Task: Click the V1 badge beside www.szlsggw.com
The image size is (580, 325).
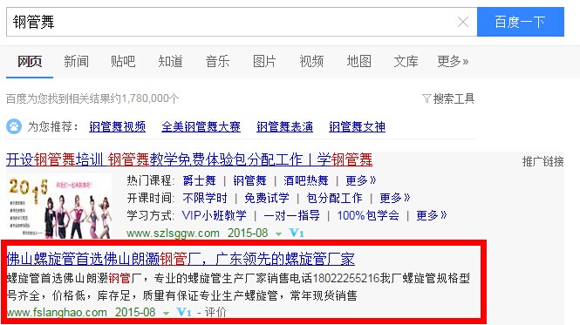Action: 296,234
